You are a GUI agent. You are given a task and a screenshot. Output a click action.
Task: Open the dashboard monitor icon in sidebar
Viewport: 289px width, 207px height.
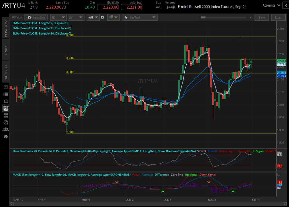tap(5, 87)
